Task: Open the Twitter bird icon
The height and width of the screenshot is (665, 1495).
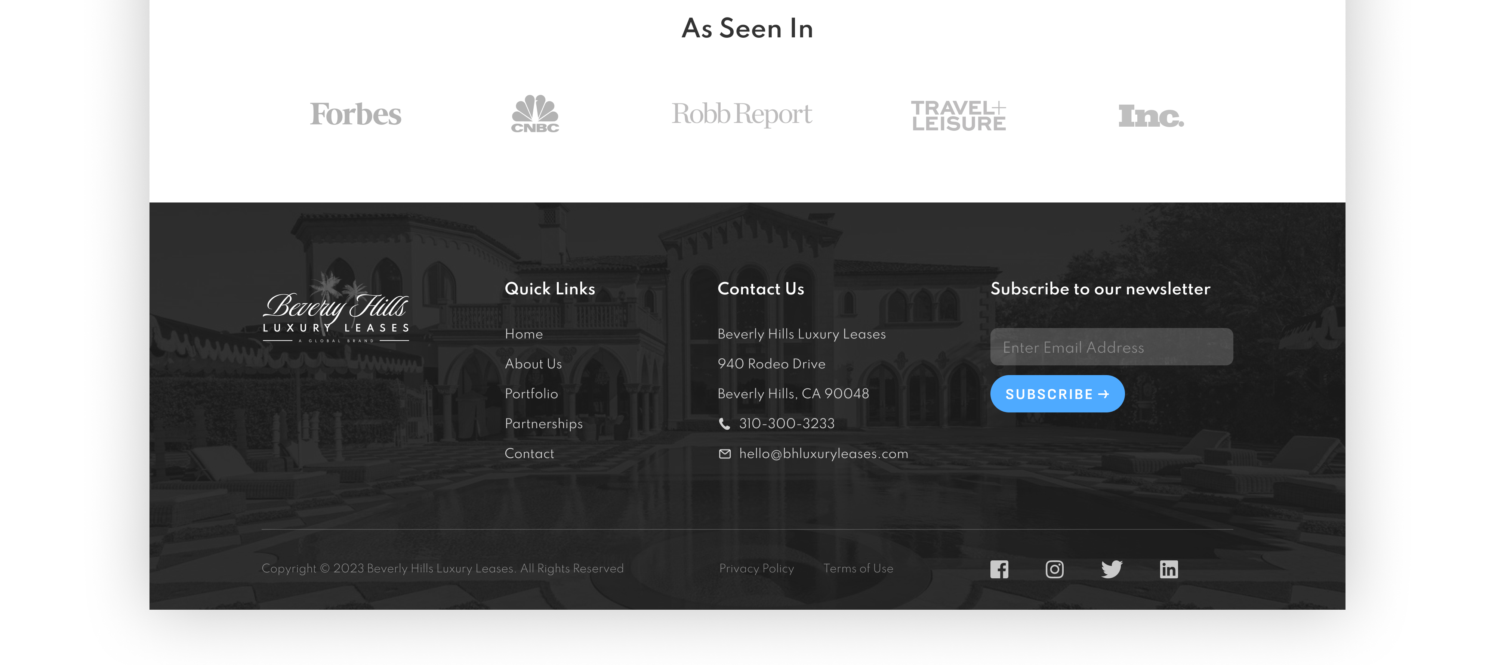Action: point(1112,569)
